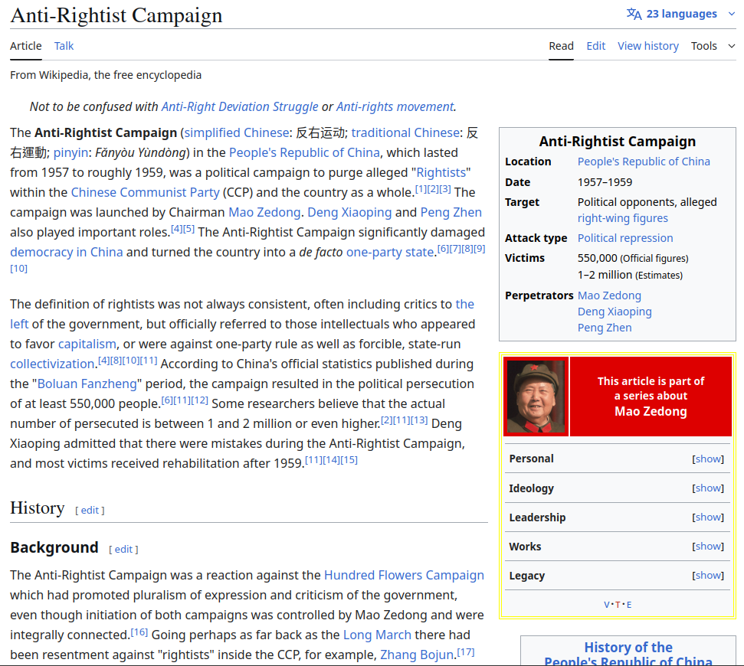Screen dimensions: 744x666
Task: Open Political repression link in infobox
Action: 625,238
